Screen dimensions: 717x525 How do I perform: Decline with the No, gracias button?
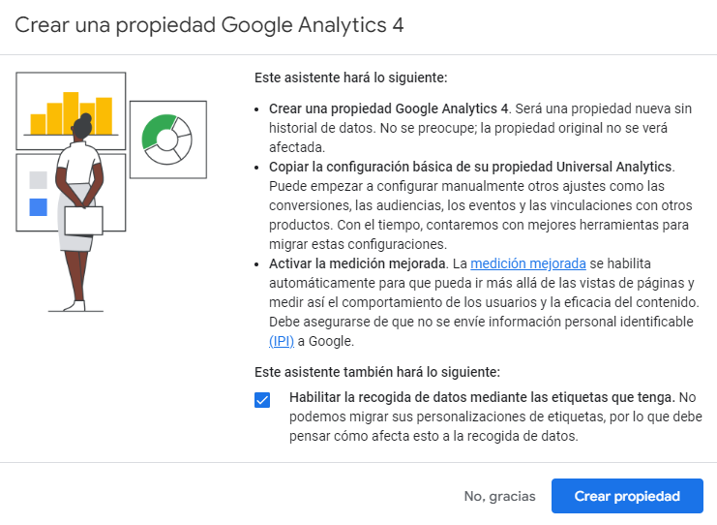pyautogui.click(x=500, y=496)
